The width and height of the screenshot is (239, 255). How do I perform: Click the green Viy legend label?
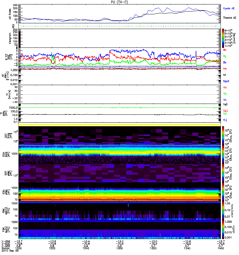pos(225,94)
